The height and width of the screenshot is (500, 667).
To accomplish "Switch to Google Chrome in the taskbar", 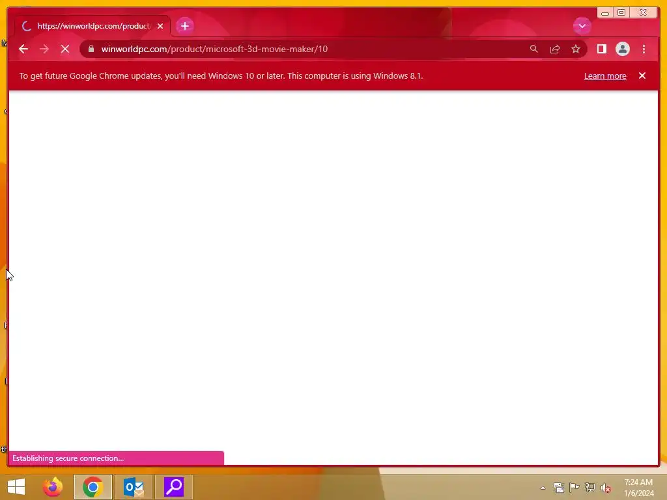I will coord(92,487).
